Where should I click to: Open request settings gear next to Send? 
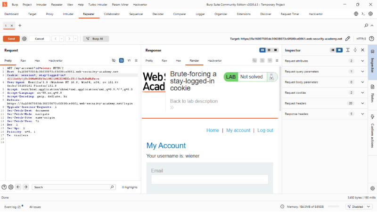pyautogui.click(x=25, y=39)
